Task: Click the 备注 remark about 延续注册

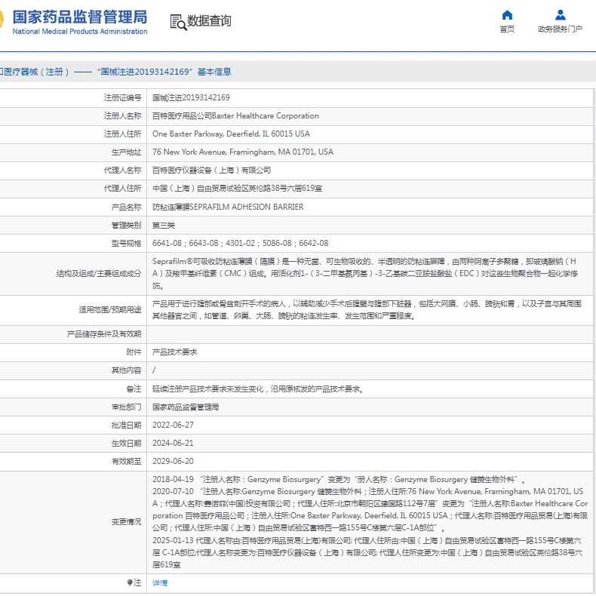Action: tap(258, 389)
